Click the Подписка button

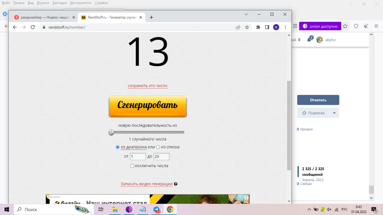point(313,113)
